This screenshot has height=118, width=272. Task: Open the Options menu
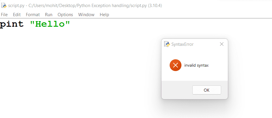coord(65,15)
